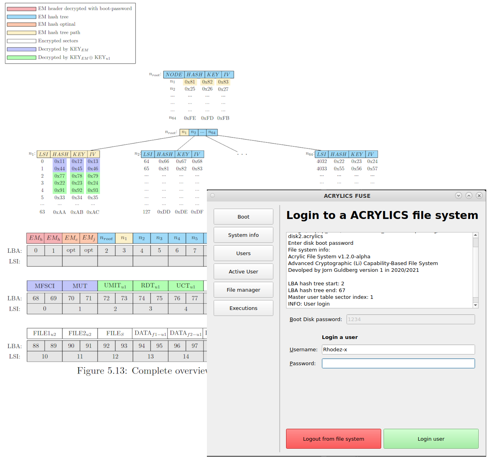Open the window menu circle in ACRYLICS FUSE title bar
Viewport: 487px width, 457px height.
point(212,196)
